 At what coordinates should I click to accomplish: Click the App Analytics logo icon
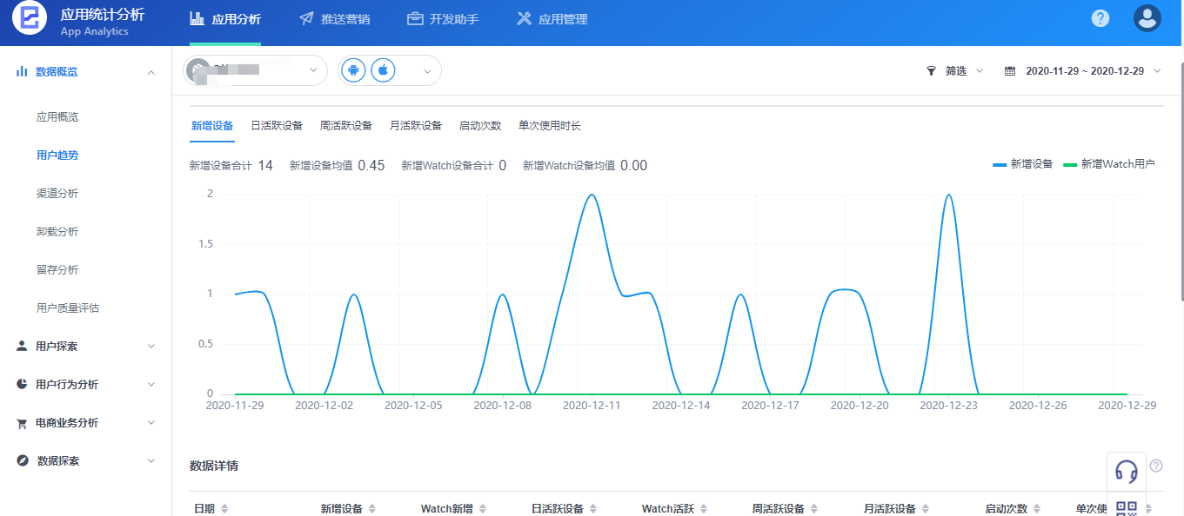pos(30,18)
